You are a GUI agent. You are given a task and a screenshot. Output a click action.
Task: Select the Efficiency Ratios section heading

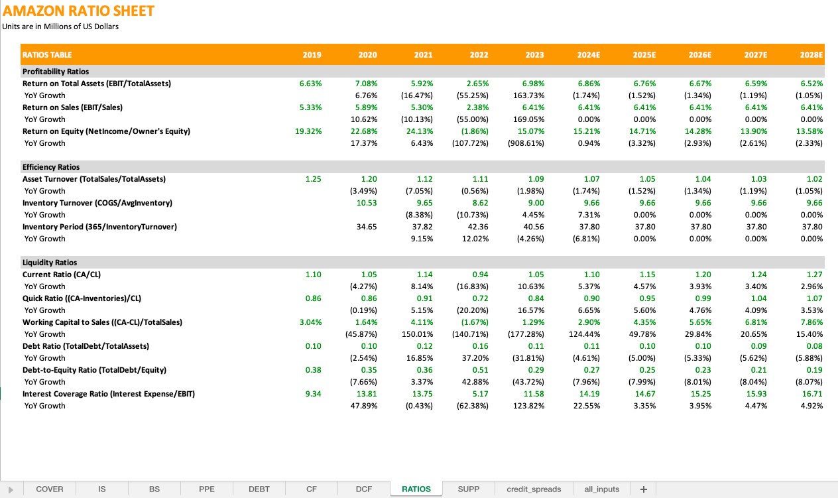coord(51,167)
